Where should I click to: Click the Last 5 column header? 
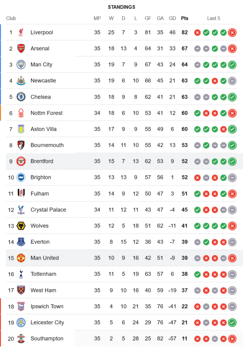(214, 18)
